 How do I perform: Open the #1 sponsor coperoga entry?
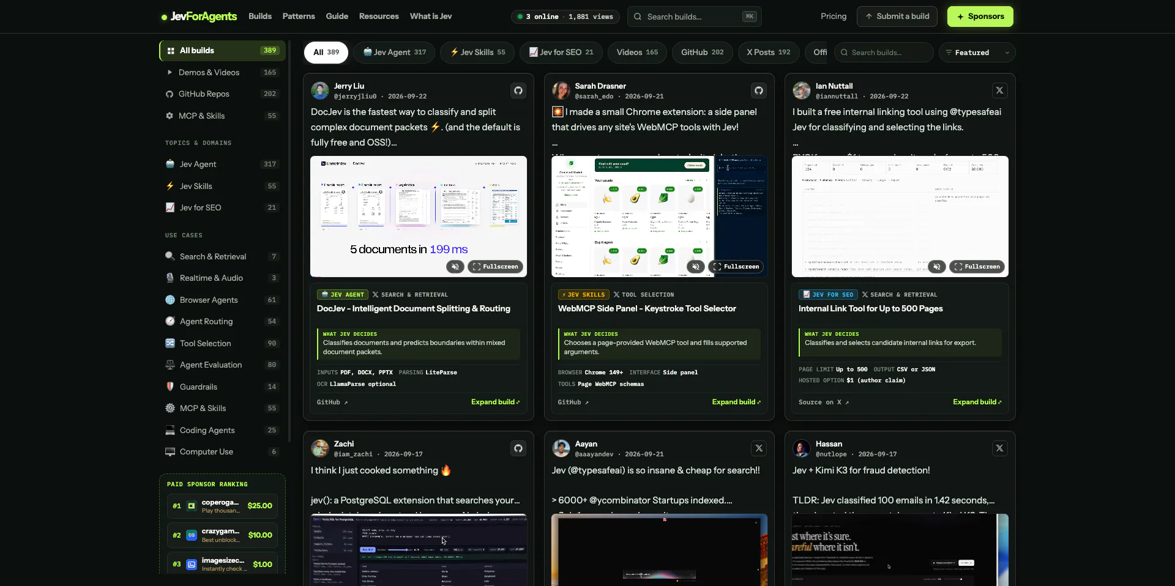click(222, 506)
